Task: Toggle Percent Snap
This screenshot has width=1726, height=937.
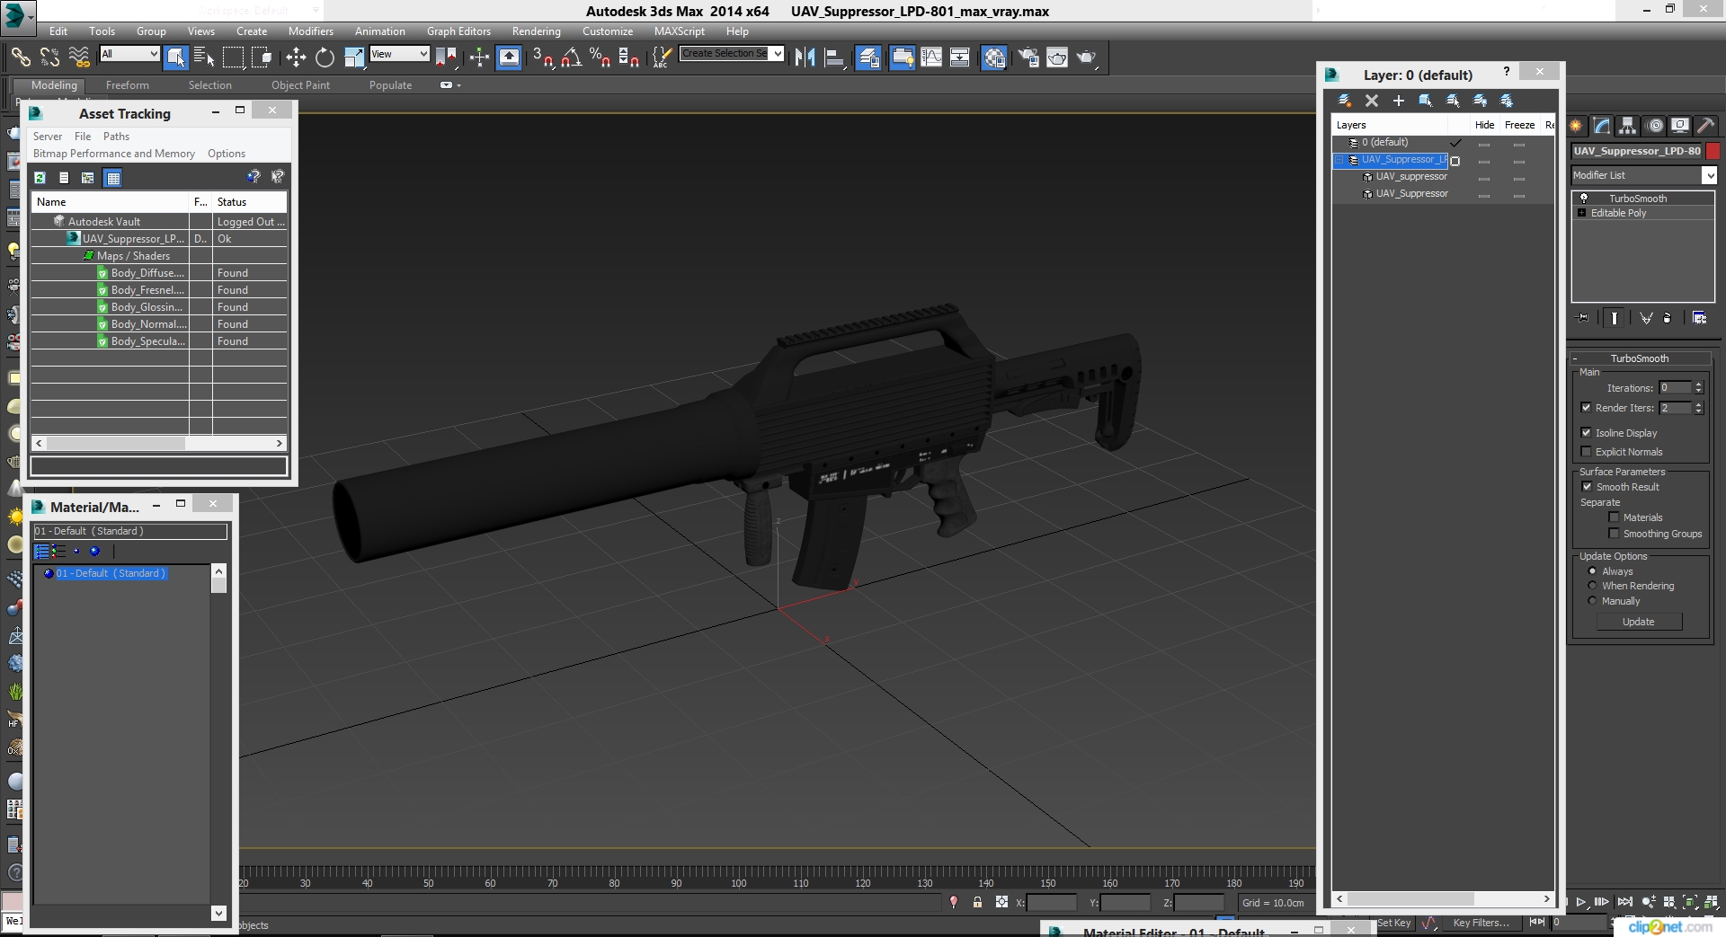Action: 600,57
